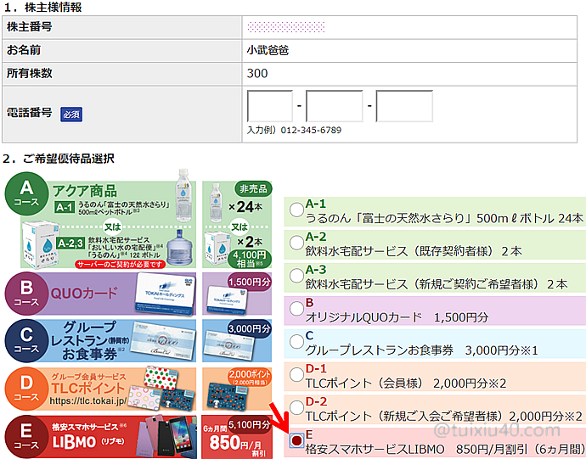This screenshot has height=459, width=586.
Task: Select the E 格安スマホサービスLIBMO radio button
Action: point(296,440)
